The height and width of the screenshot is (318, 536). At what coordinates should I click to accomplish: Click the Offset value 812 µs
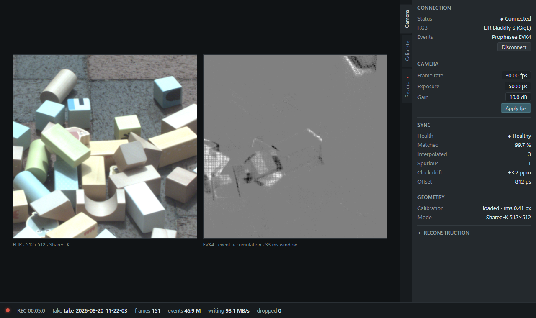(x=523, y=182)
